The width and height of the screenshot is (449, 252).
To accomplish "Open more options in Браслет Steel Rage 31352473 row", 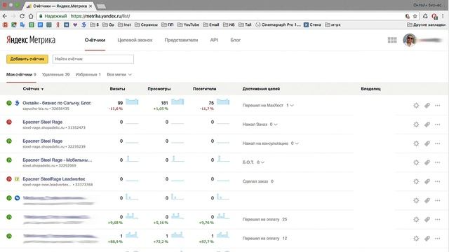I will (x=437, y=125).
